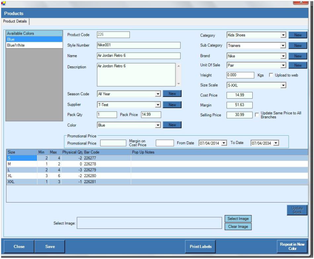Image resolution: width=314 pixels, height=259 pixels.
Task: Open the Size Scale dropdown
Action: coord(283,85)
